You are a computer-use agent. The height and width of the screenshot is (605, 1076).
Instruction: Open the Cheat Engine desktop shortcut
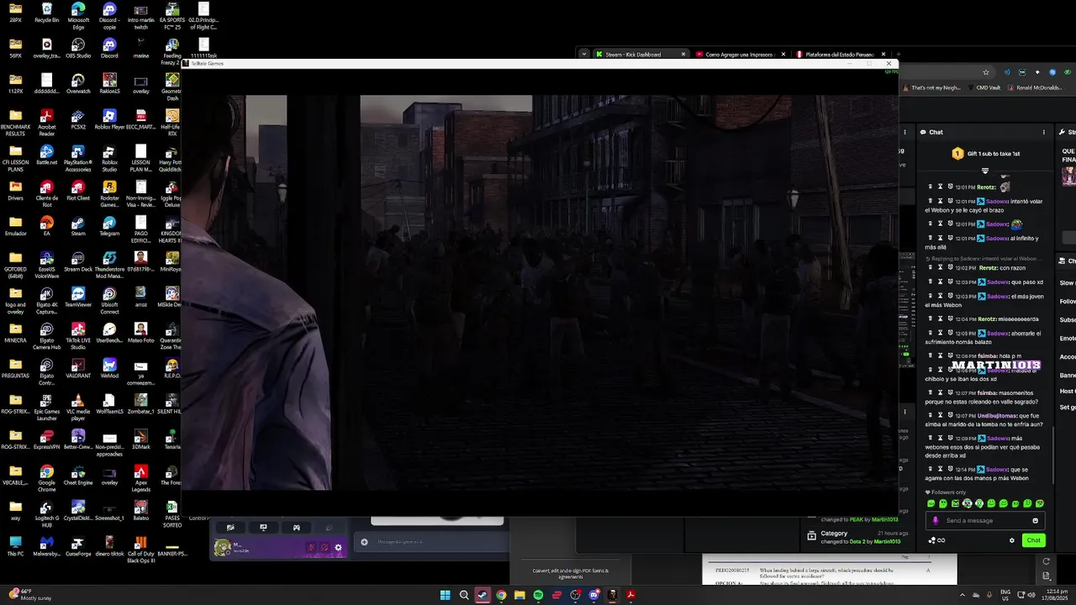tap(78, 475)
